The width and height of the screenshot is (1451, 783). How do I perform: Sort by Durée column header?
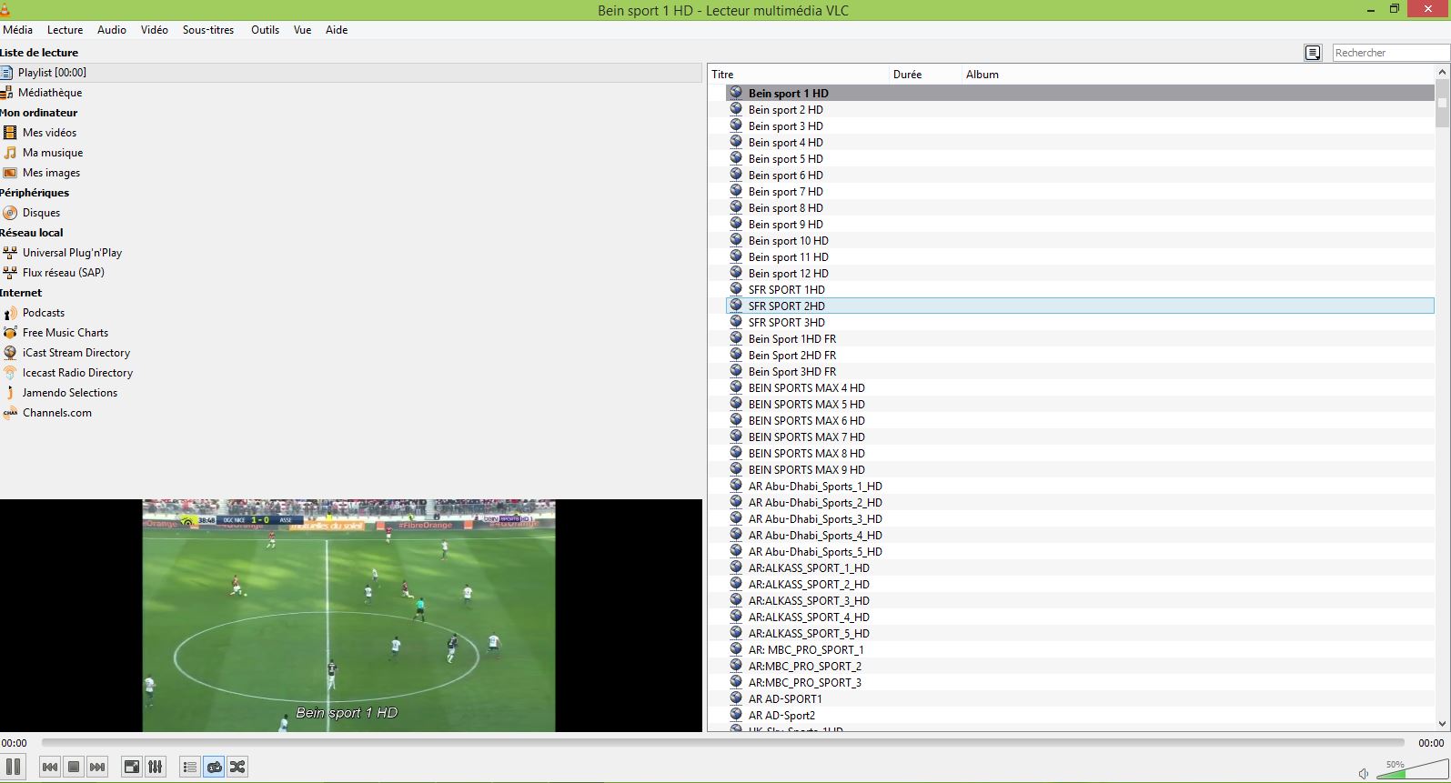tap(925, 75)
